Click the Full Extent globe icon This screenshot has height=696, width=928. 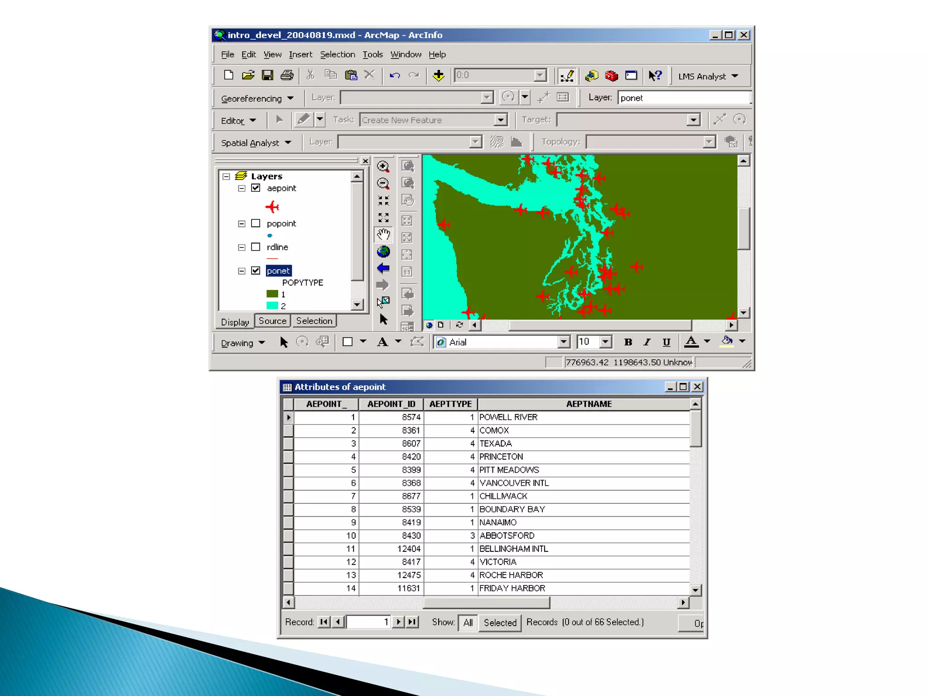coord(383,251)
